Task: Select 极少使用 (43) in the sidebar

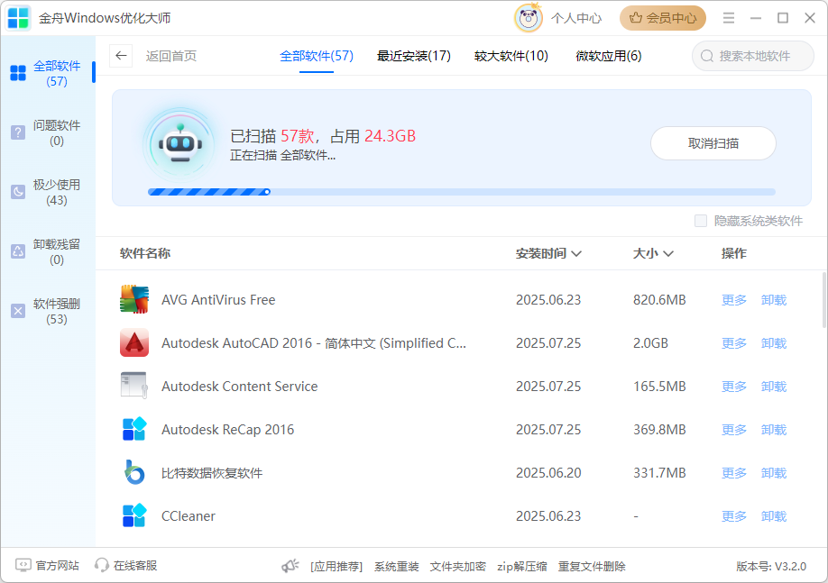Action: coord(48,192)
